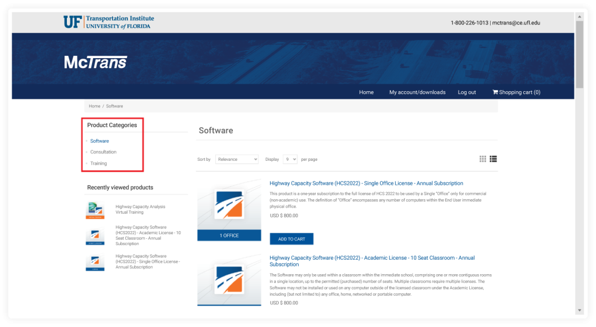Viewport: 596px width, 327px height.
Task: Open My account/downloads menu item
Action: coord(417,92)
